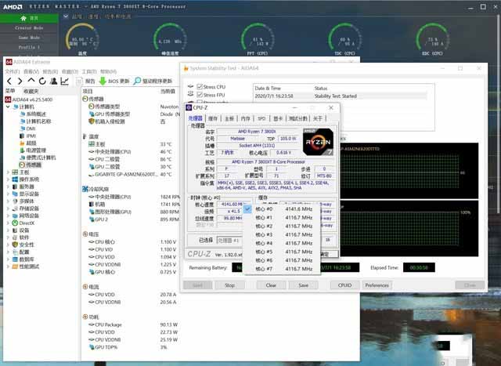Open the File menu in AIDA64

point(13,71)
